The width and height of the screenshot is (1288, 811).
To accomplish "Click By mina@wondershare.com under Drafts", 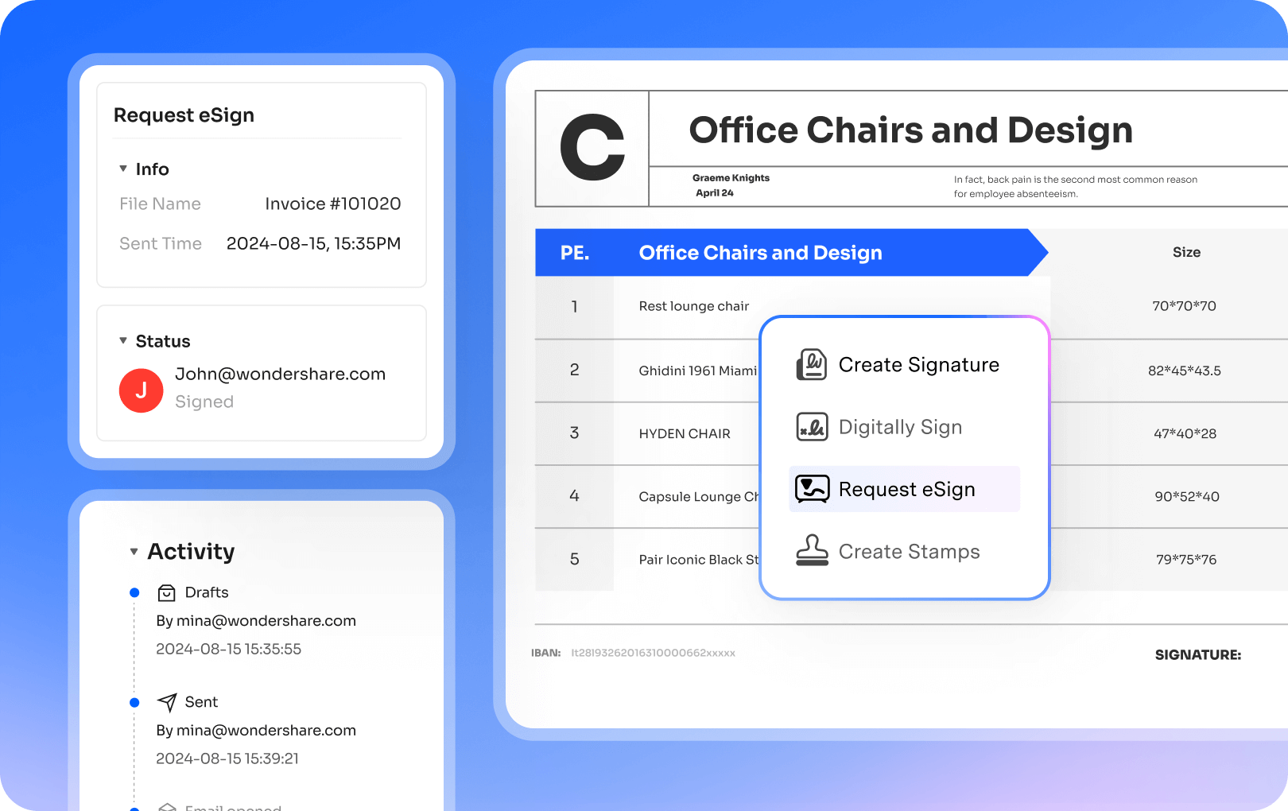I will (256, 621).
